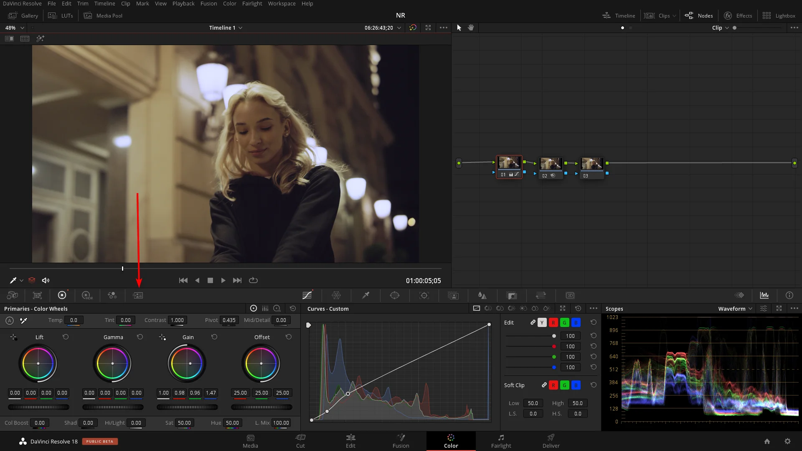Select the Qualifier eyedropper palette icon

click(365, 295)
